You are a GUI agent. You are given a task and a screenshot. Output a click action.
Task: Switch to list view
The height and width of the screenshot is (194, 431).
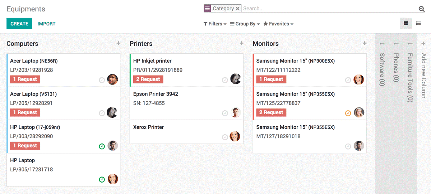click(x=418, y=24)
